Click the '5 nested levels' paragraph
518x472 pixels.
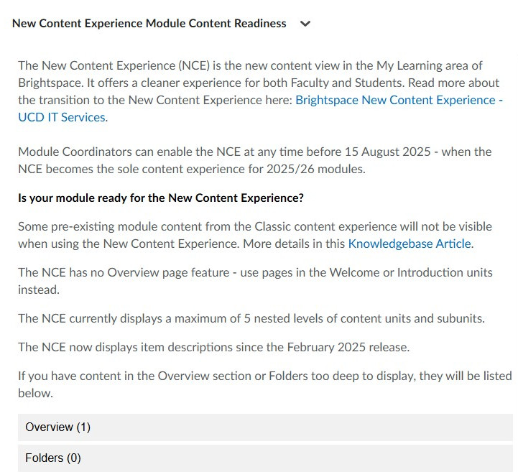(251, 318)
